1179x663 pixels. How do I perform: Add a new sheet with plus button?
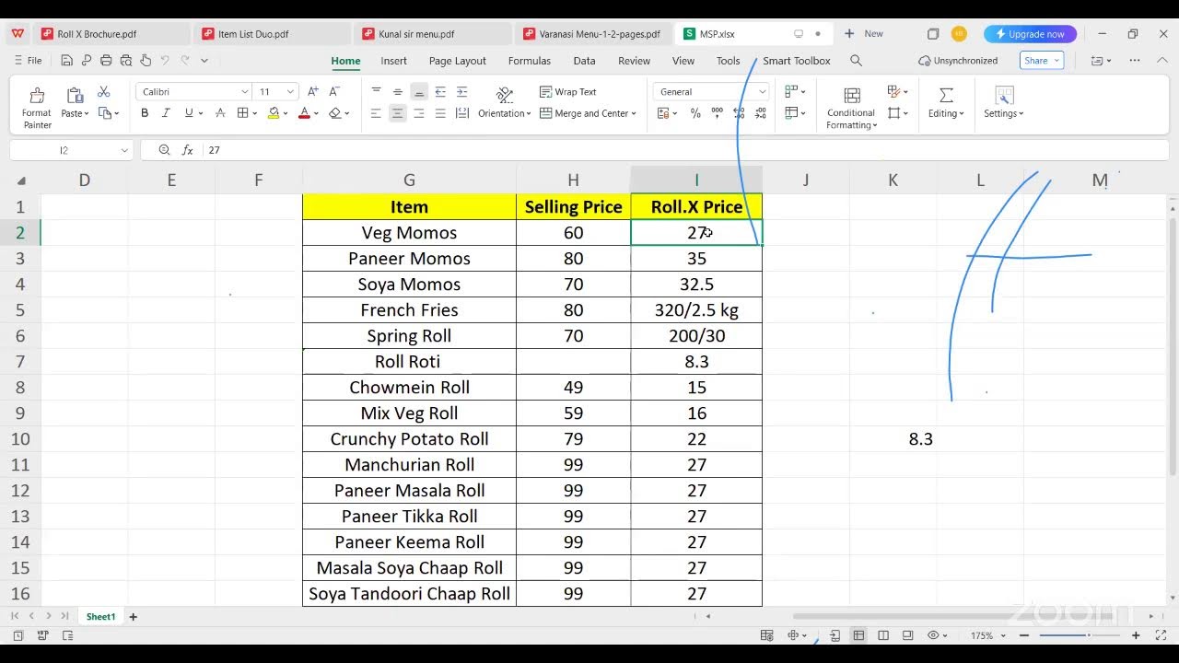pyautogui.click(x=133, y=617)
